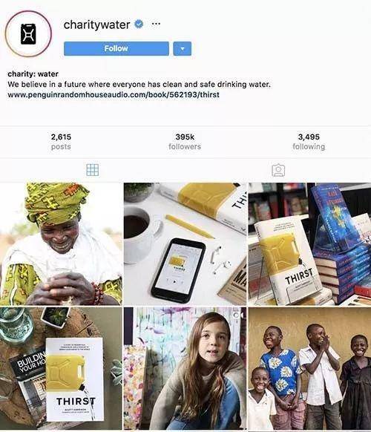Expand the suggested accounts dropdown arrow
Image resolution: width=371 pixels, height=432 pixels.
182,48
